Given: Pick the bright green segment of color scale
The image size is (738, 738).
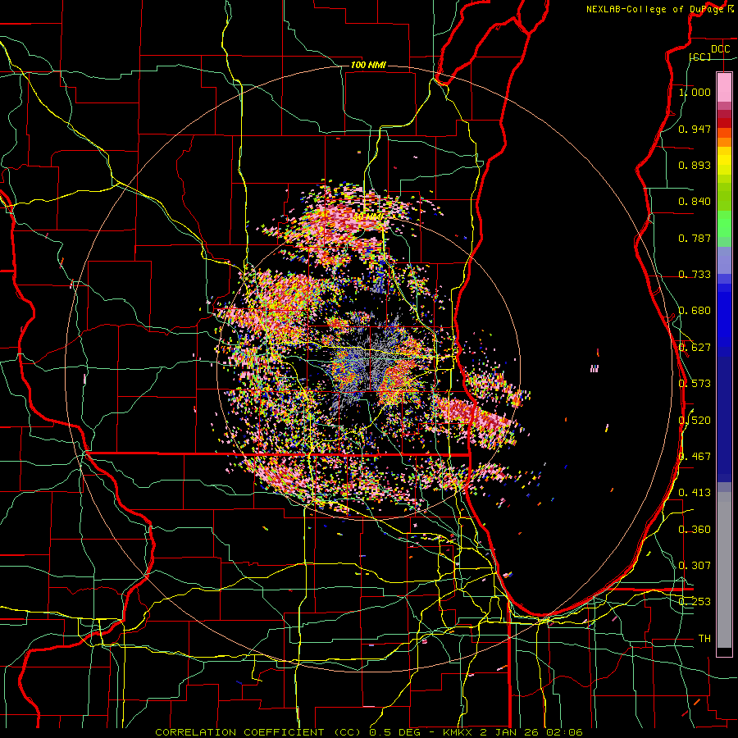Looking at the screenshot, I should coord(724,224).
